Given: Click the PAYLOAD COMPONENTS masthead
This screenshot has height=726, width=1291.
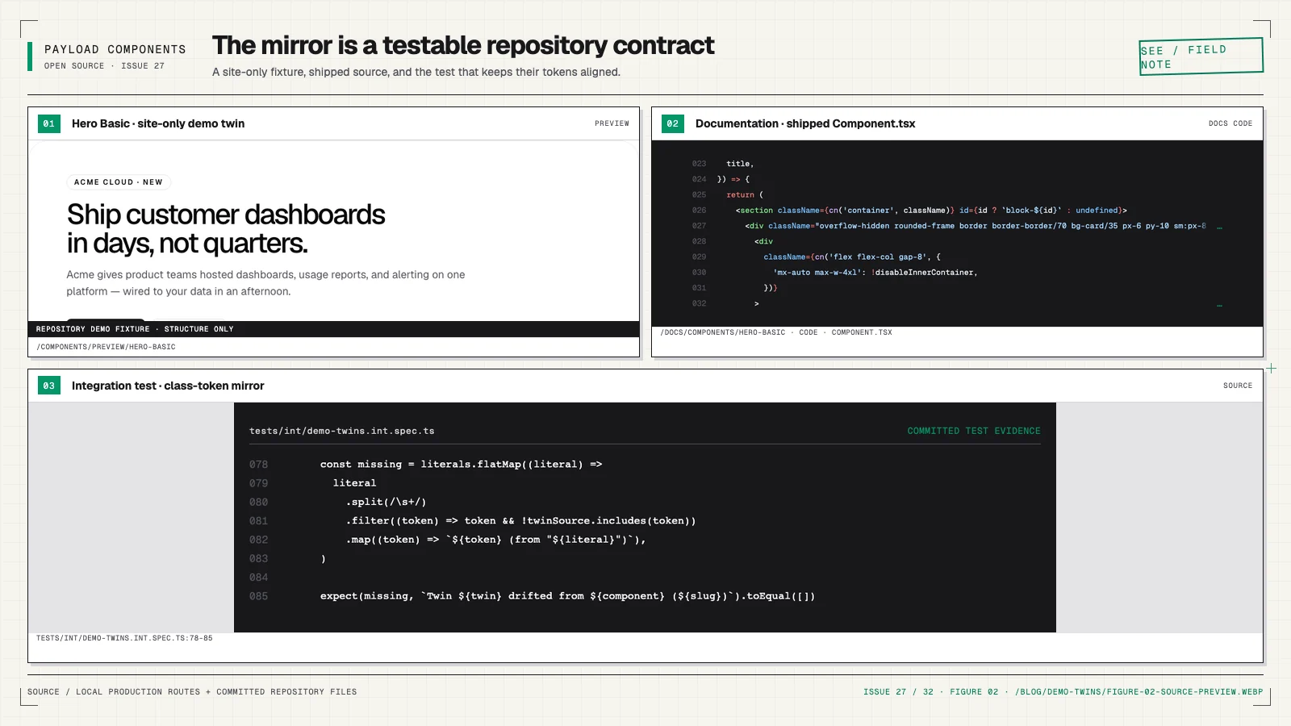Looking at the screenshot, I should [115, 50].
